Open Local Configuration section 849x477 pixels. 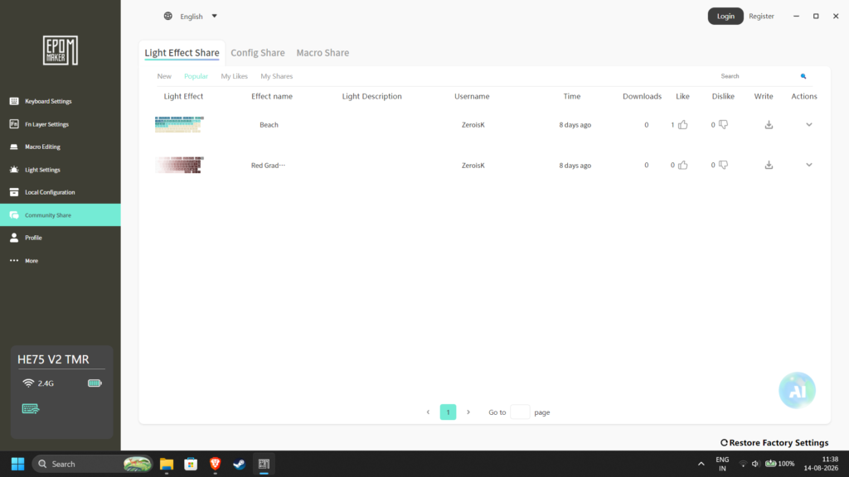coord(60,192)
